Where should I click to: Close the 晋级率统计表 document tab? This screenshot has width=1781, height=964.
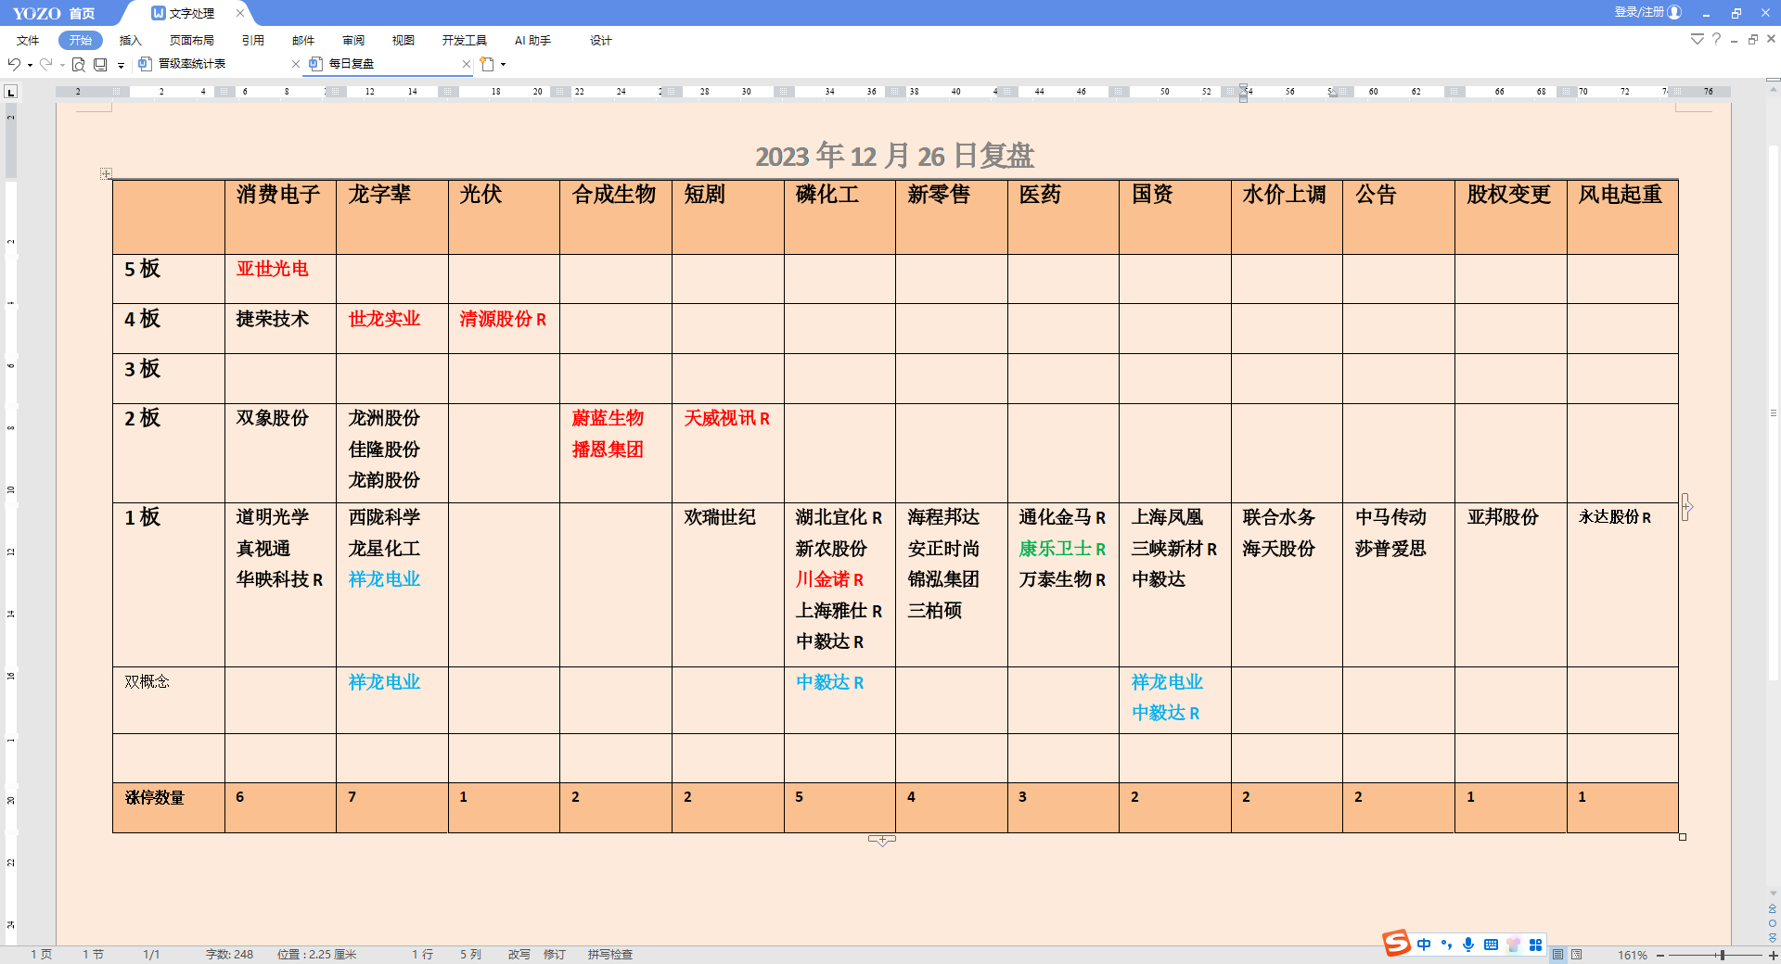point(295,64)
